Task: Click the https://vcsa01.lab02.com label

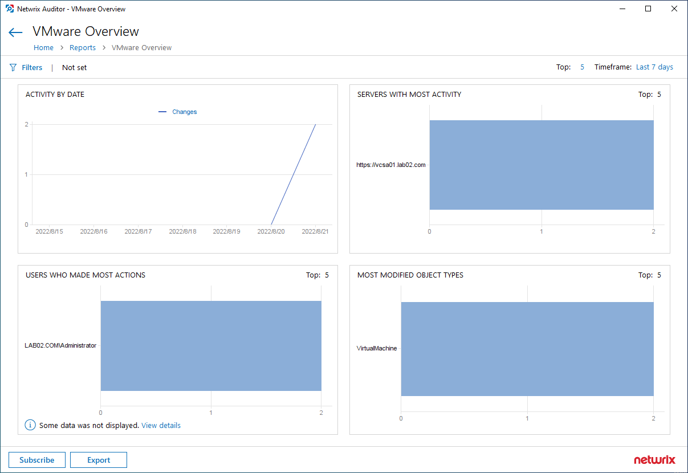Action: point(391,165)
